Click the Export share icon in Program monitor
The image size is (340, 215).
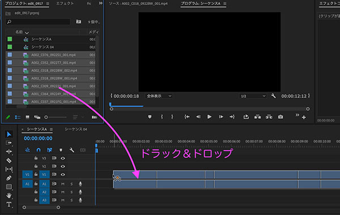point(246,117)
